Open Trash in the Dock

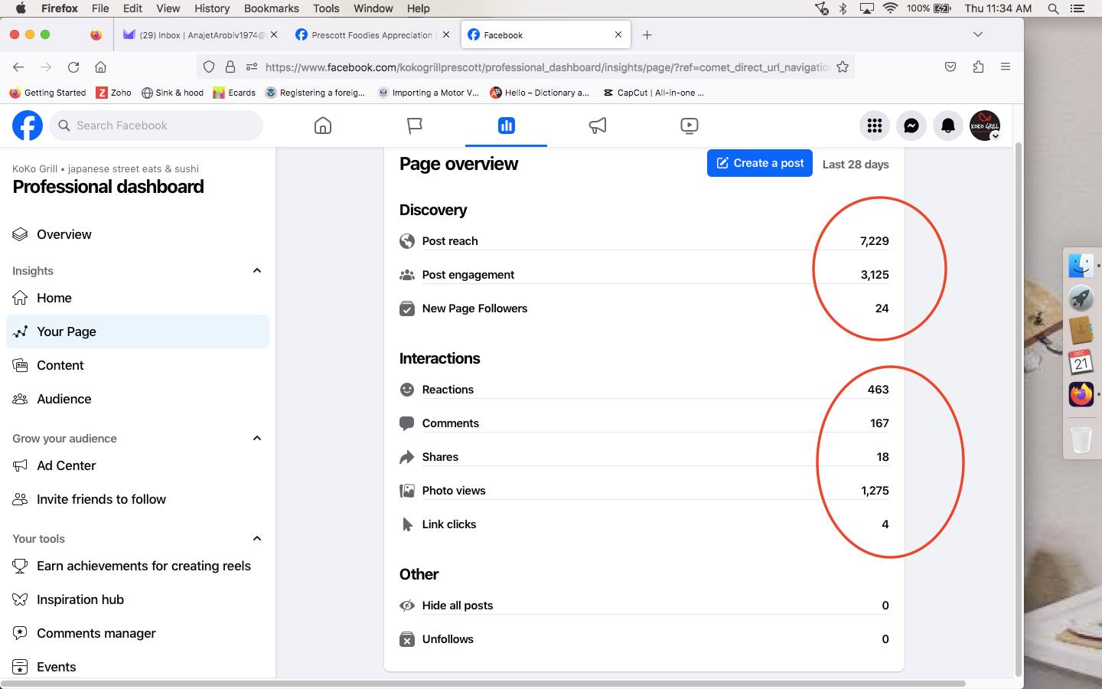click(x=1081, y=440)
